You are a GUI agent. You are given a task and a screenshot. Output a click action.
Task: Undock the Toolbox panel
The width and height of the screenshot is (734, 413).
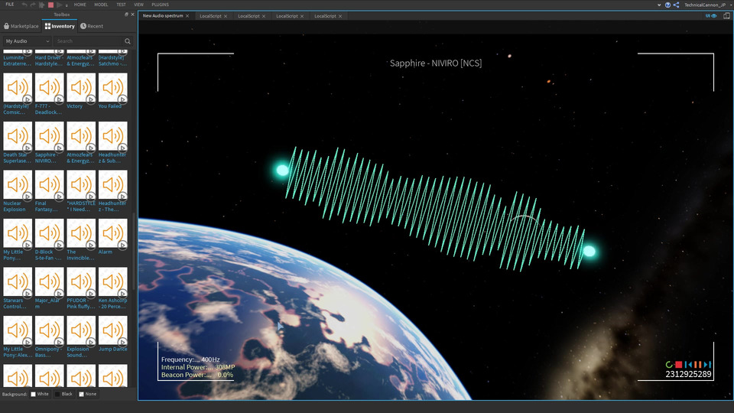126,15
